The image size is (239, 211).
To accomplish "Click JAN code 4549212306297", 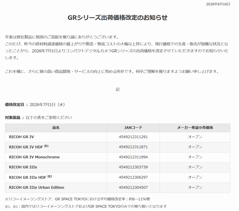I will pos(133,177).
